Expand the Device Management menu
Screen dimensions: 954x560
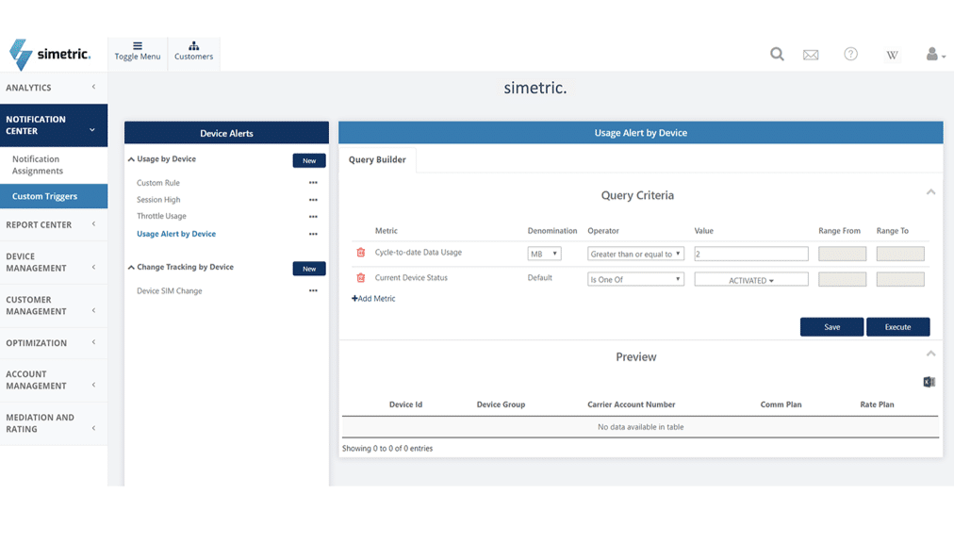[x=54, y=262]
